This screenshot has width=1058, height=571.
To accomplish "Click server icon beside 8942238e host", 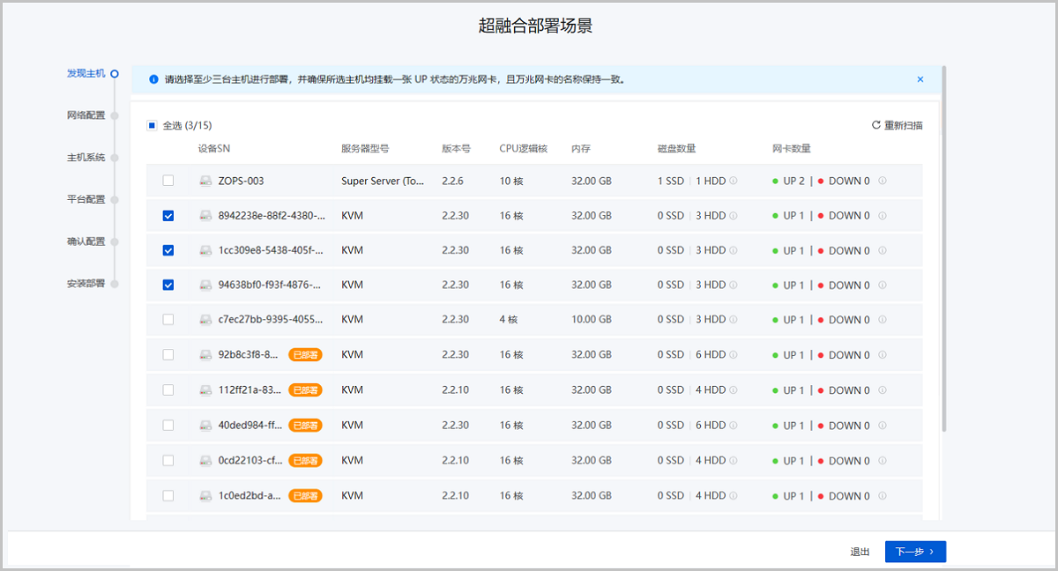I will coord(205,216).
